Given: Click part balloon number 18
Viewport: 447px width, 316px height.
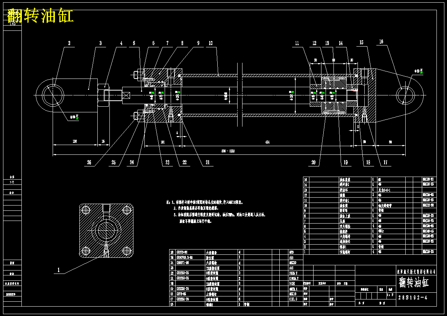Looking at the screenshot, I should click(368, 162).
